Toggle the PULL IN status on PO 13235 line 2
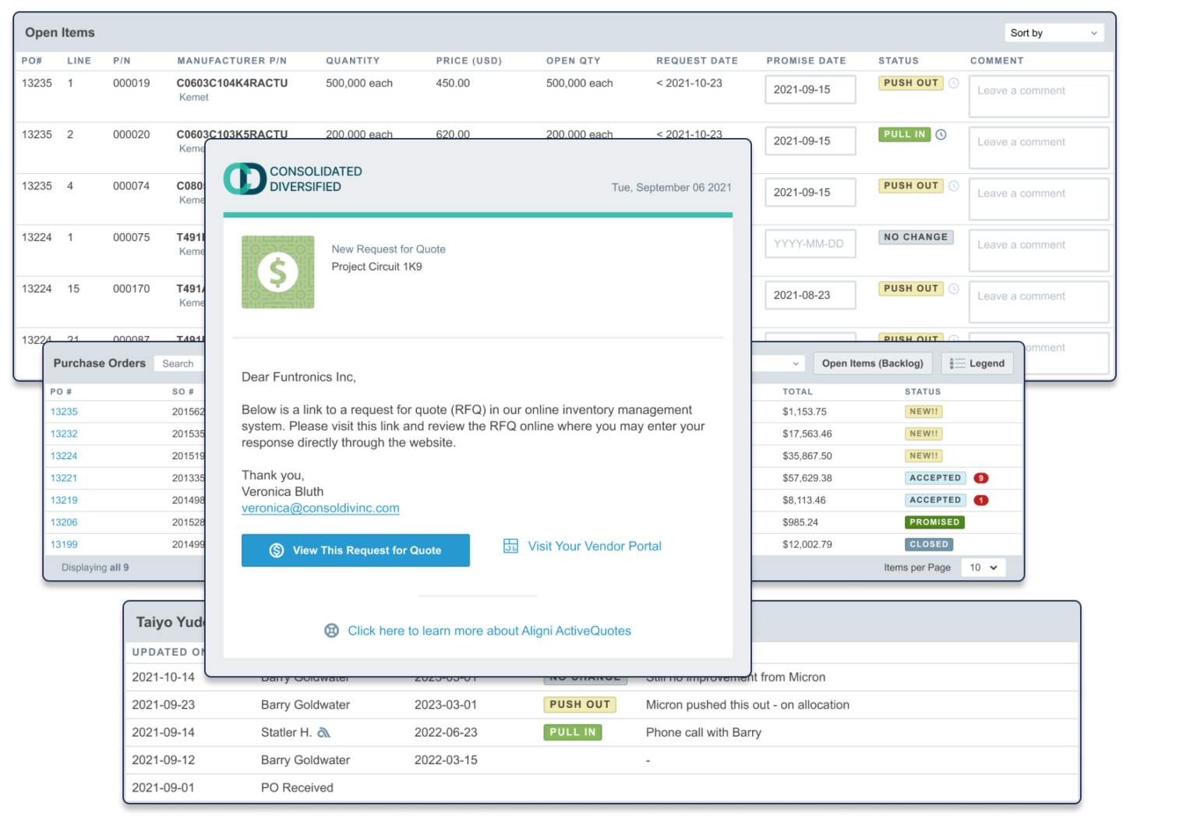 (x=903, y=134)
